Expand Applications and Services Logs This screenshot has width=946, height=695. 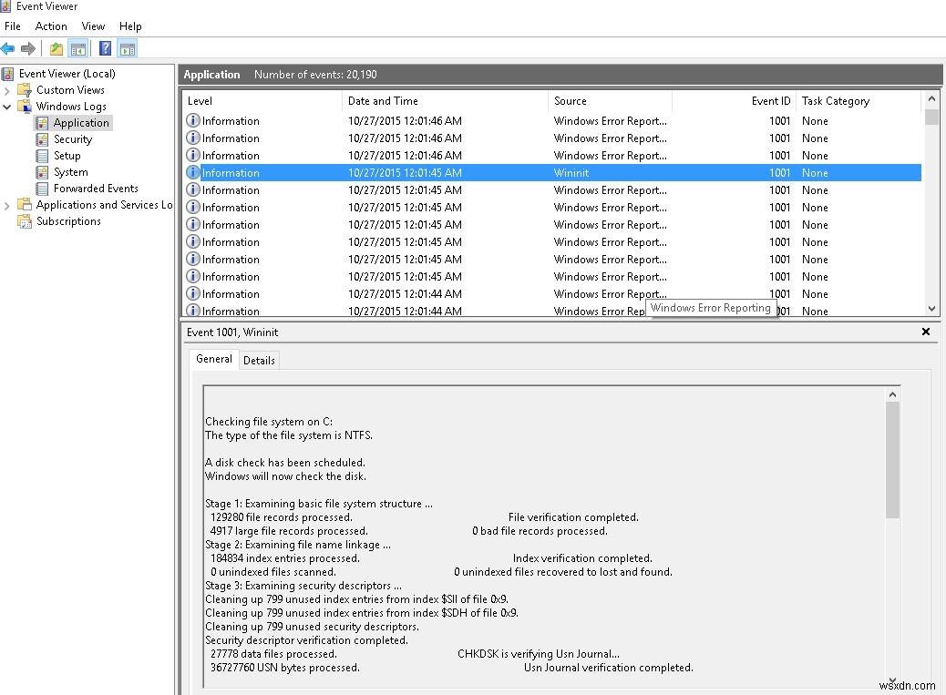click(x=5, y=204)
